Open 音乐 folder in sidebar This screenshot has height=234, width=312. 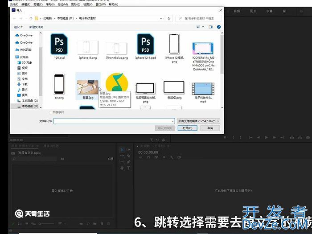pos(22,90)
